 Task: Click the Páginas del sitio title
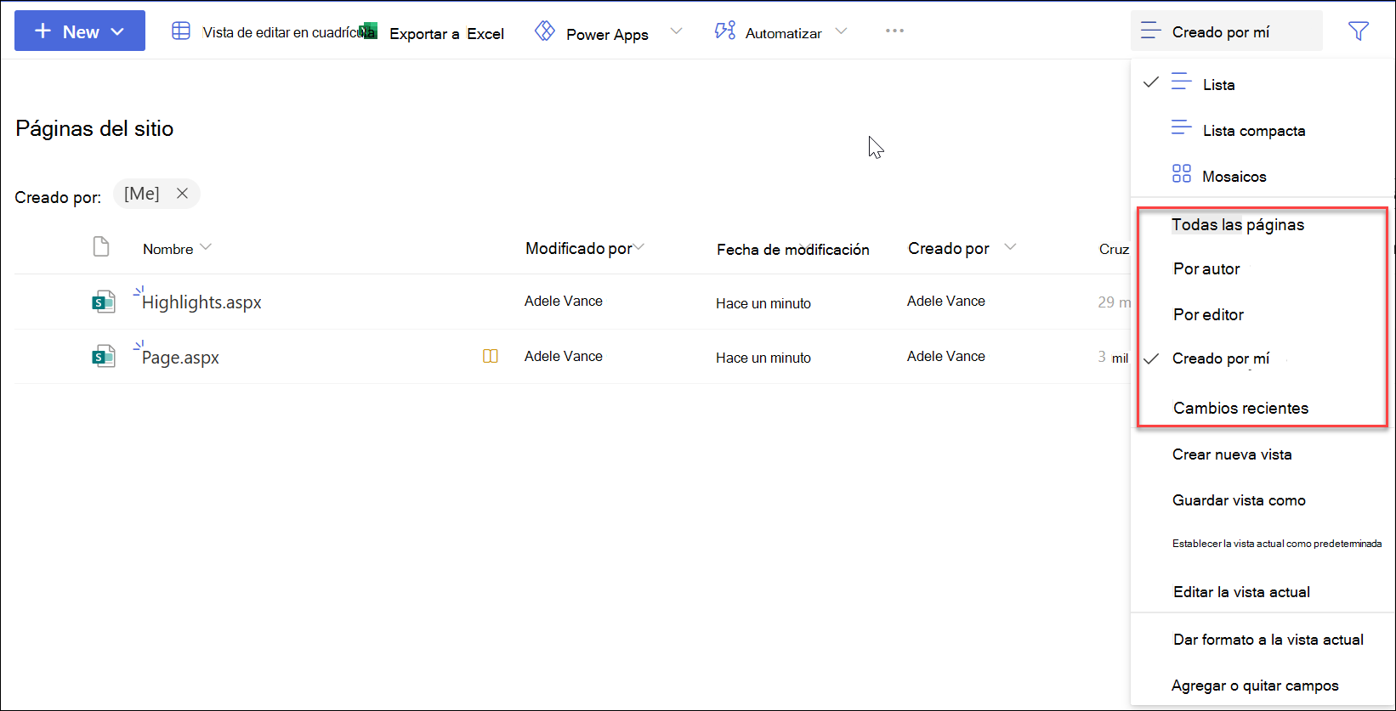pyautogui.click(x=94, y=128)
